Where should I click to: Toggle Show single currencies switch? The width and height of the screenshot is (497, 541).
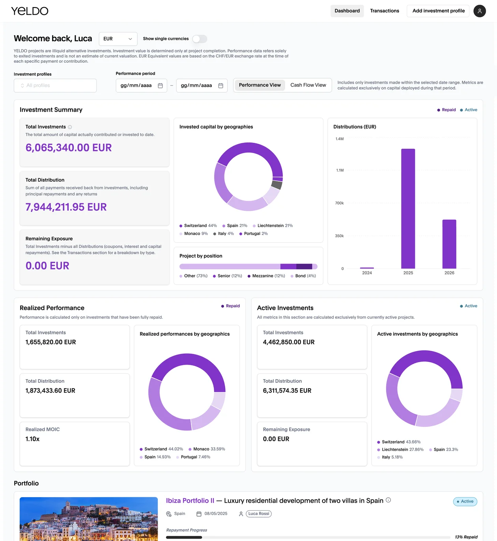coord(200,39)
